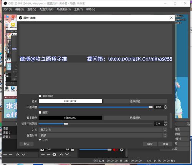Click the black #ff000000 background color swatch
The image size is (192, 165).
(x=70, y=118)
